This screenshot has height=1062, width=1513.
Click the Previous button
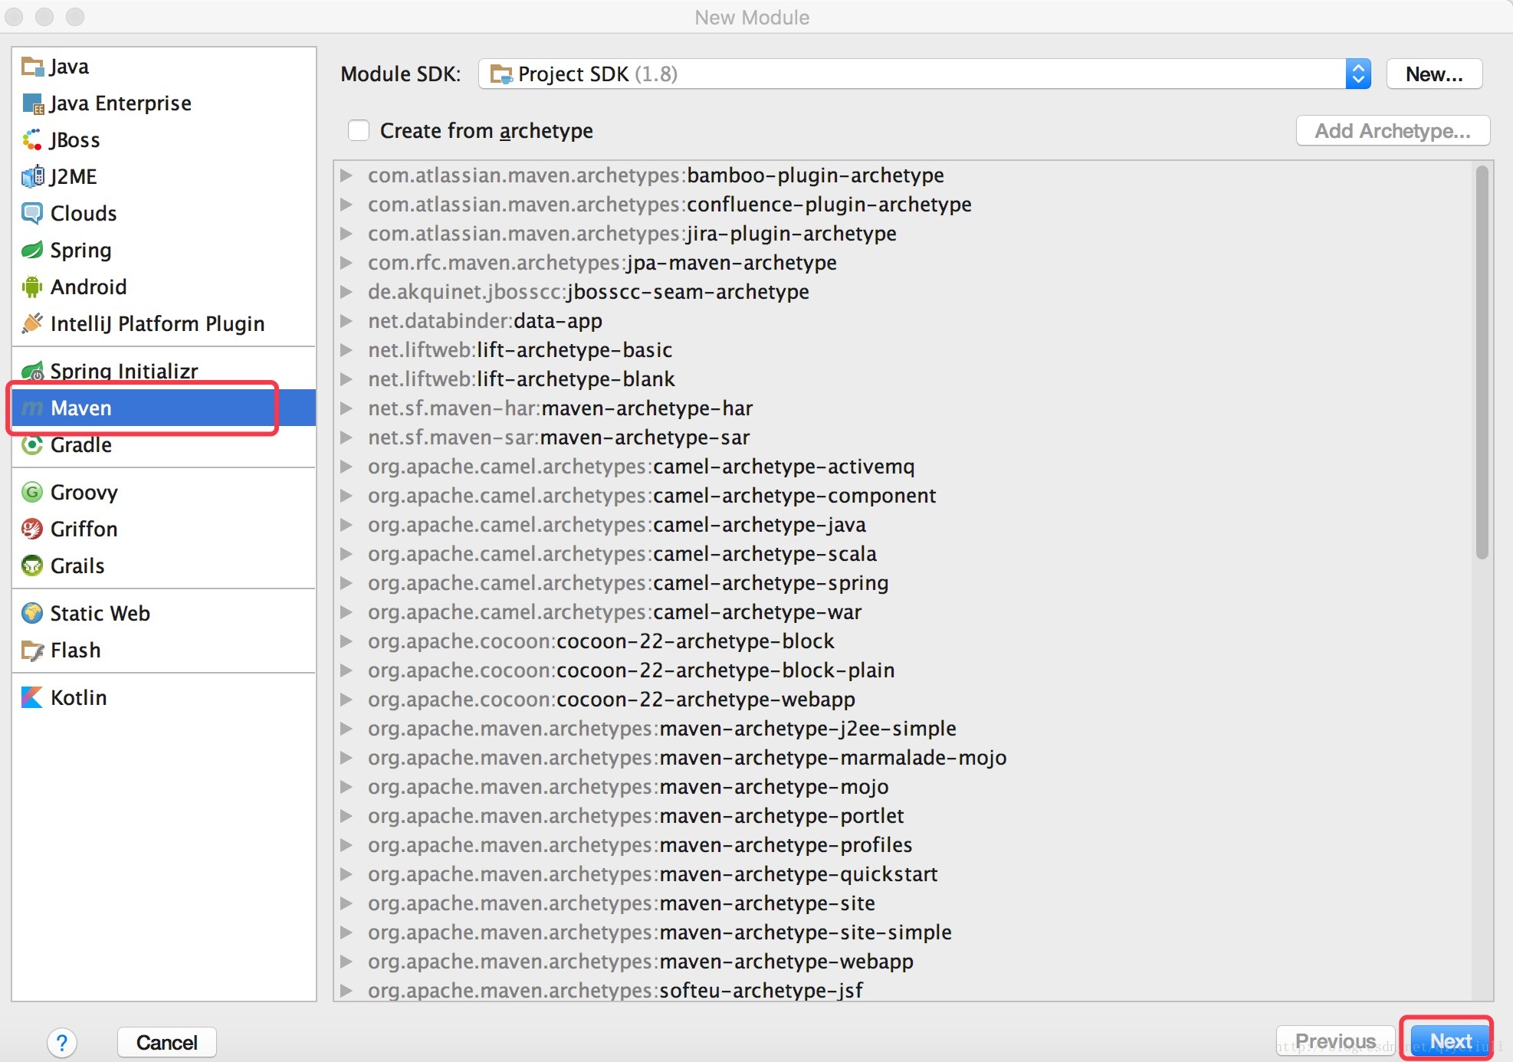[x=1335, y=1041]
